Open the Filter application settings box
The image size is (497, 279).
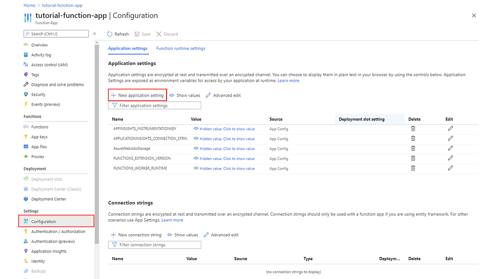click(x=154, y=105)
